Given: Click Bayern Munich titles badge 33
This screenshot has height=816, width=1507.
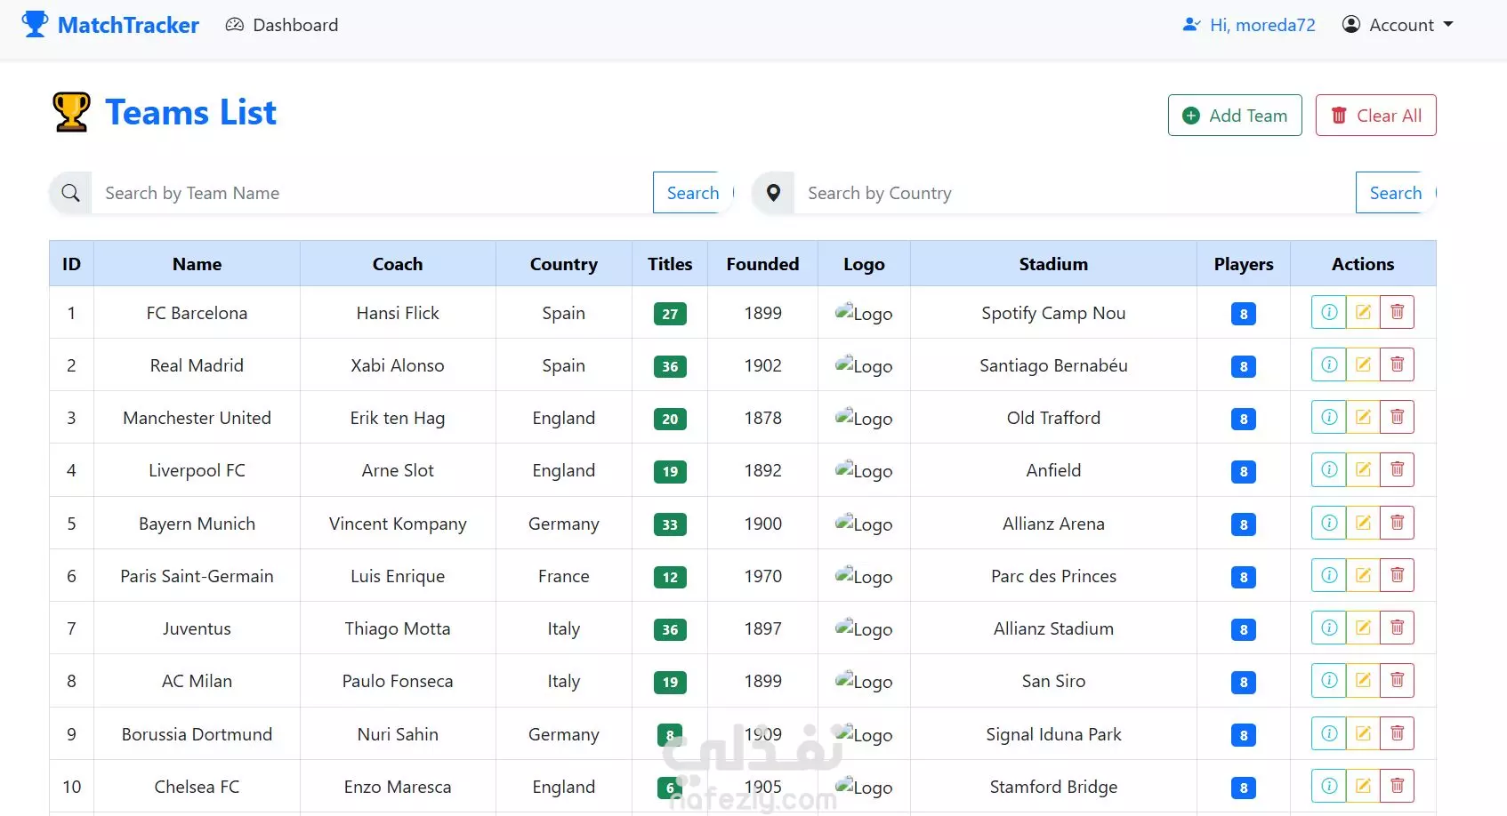Looking at the screenshot, I should [670, 524].
